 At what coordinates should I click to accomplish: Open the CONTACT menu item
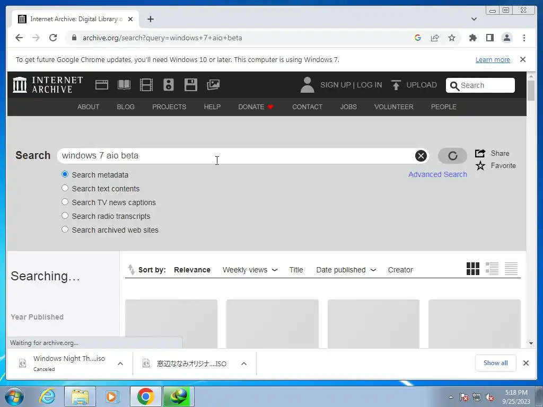coord(307,107)
